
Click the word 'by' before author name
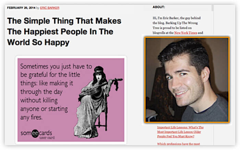tap(38, 8)
